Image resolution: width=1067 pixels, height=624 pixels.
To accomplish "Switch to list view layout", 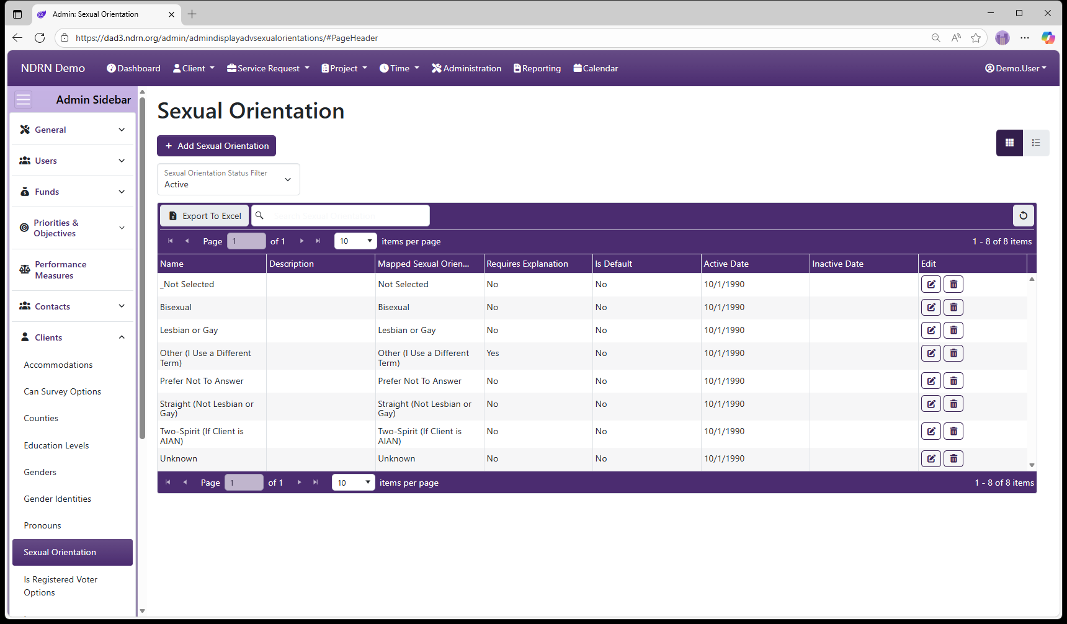I will [1036, 143].
